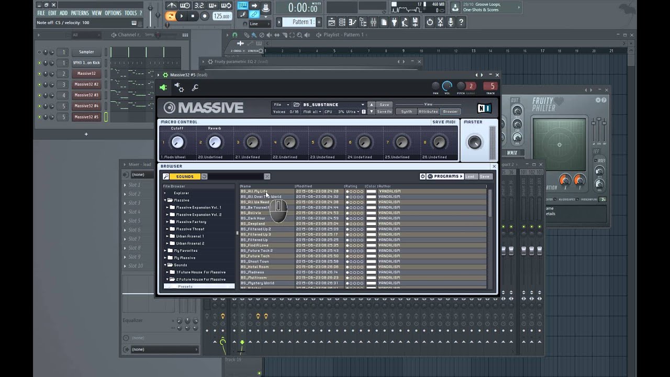This screenshot has width=670, height=377.
Task: Toggle mute LED of Massive32 #5 channel
Action: coord(39,117)
